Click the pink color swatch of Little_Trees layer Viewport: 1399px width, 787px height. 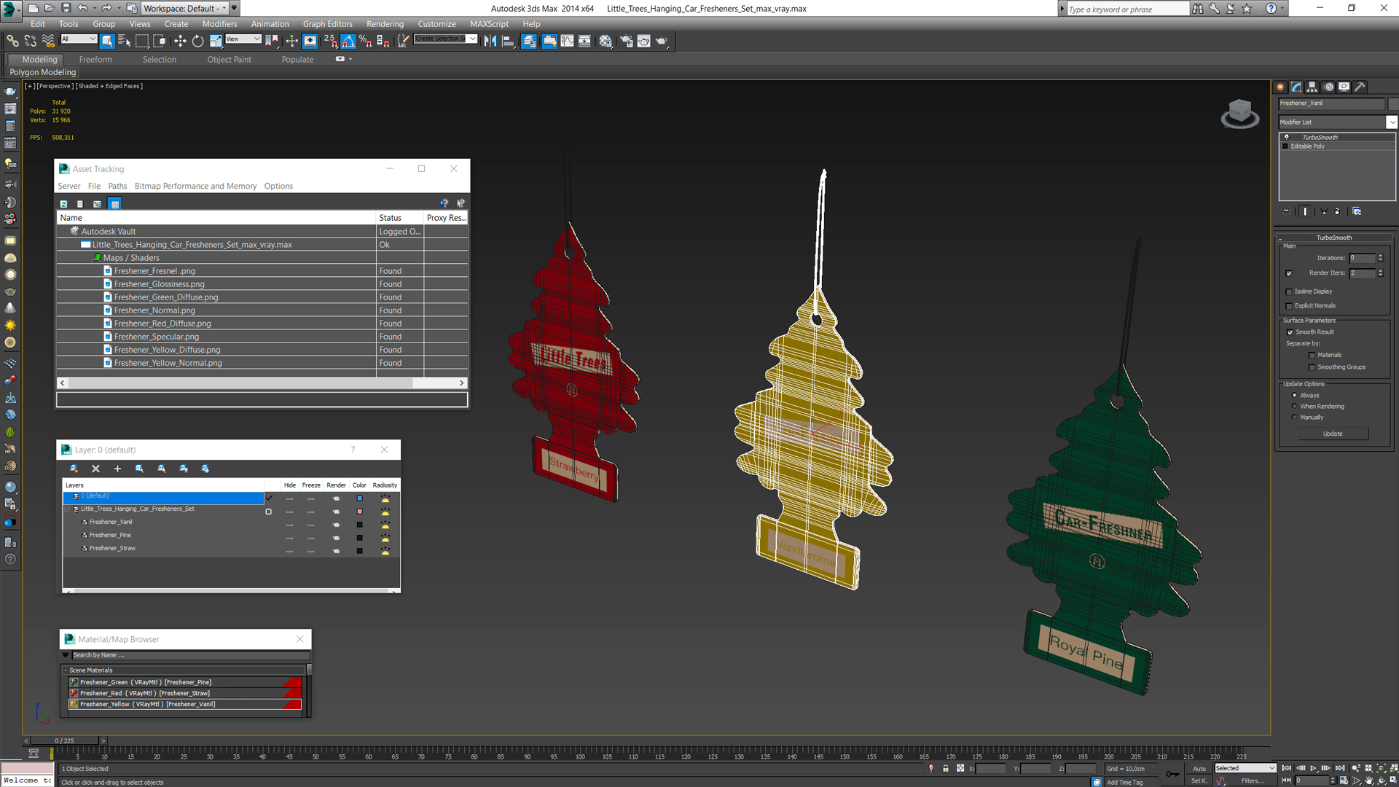point(359,512)
